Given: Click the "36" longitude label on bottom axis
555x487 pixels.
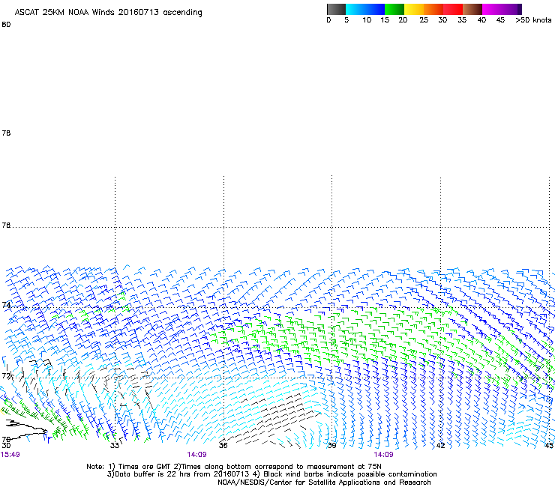Looking at the screenshot, I should click(223, 445).
